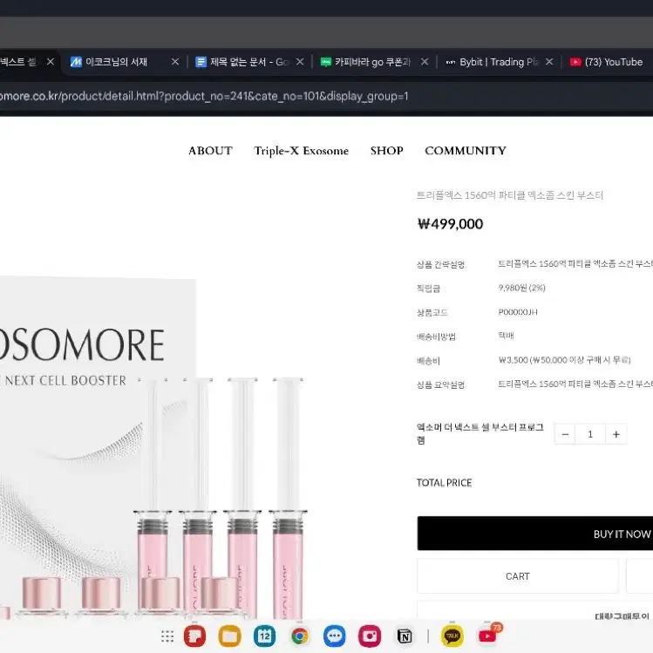Click the product code P00000JH
This screenshot has height=653, width=653.
click(518, 312)
